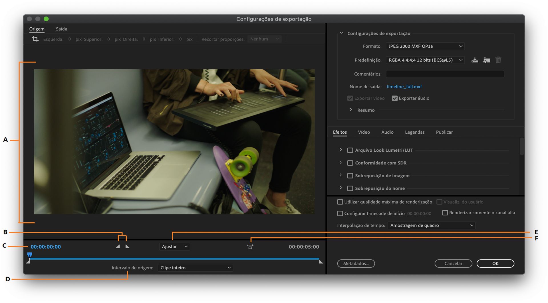Screen dimensions: 548x303
Task: Open the Ajustar zoom level dropdown
Action: 174,247
